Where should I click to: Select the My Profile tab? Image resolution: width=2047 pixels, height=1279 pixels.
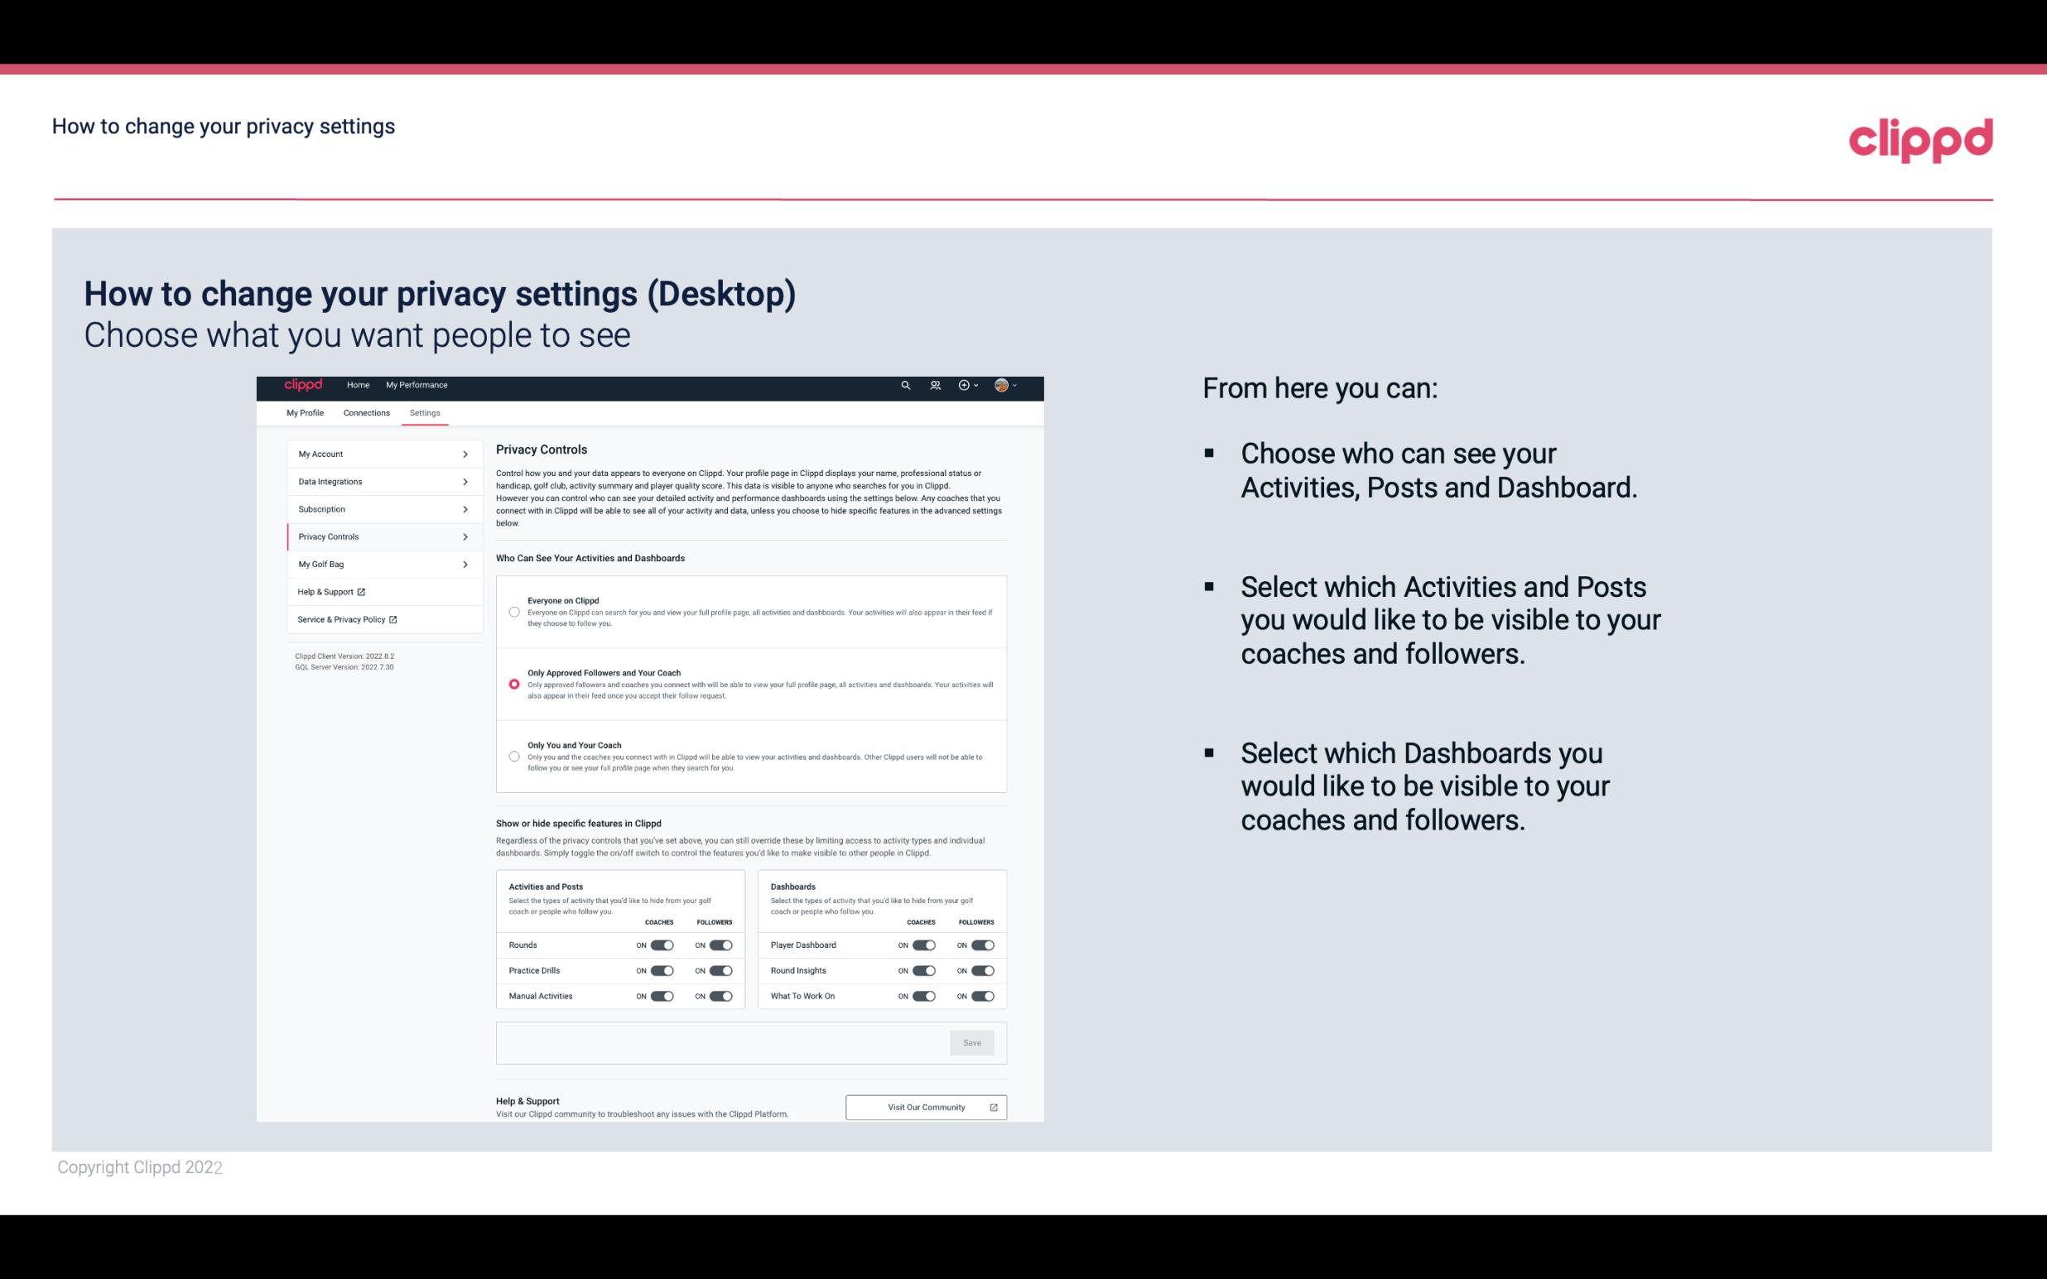[x=305, y=412]
